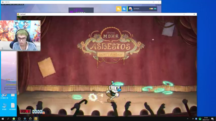Open the blue square tray icon
The width and height of the screenshot is (216, 121).
tap(196, 119)
